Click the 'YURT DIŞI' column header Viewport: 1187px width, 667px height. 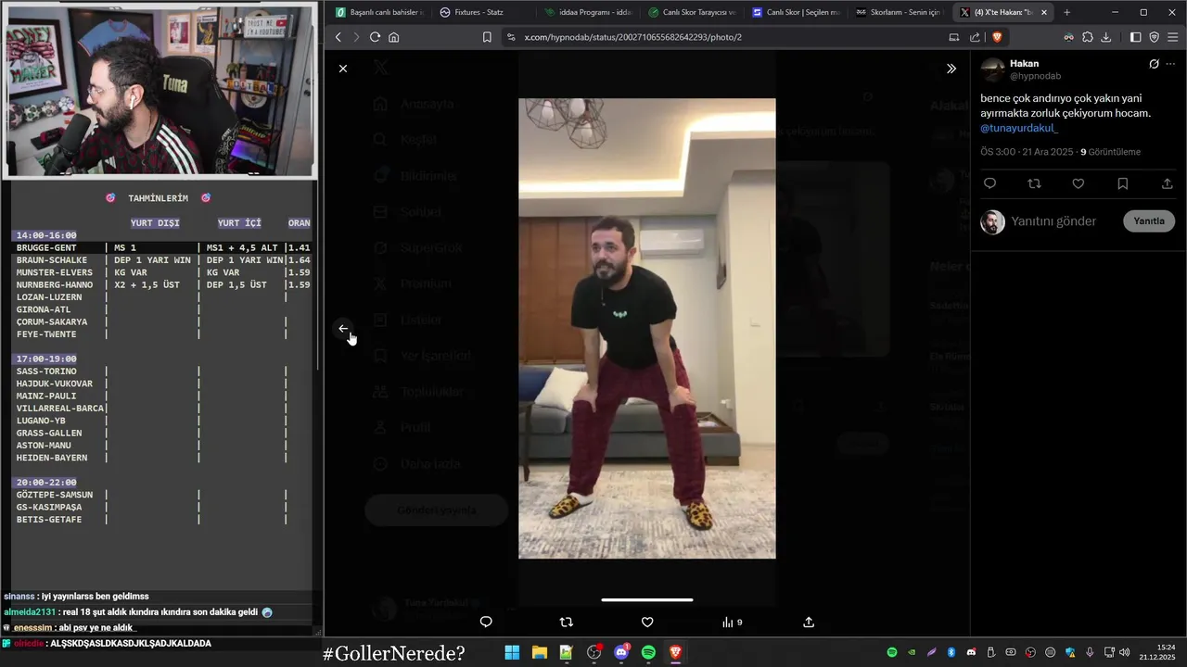click(x=155, y=223)
